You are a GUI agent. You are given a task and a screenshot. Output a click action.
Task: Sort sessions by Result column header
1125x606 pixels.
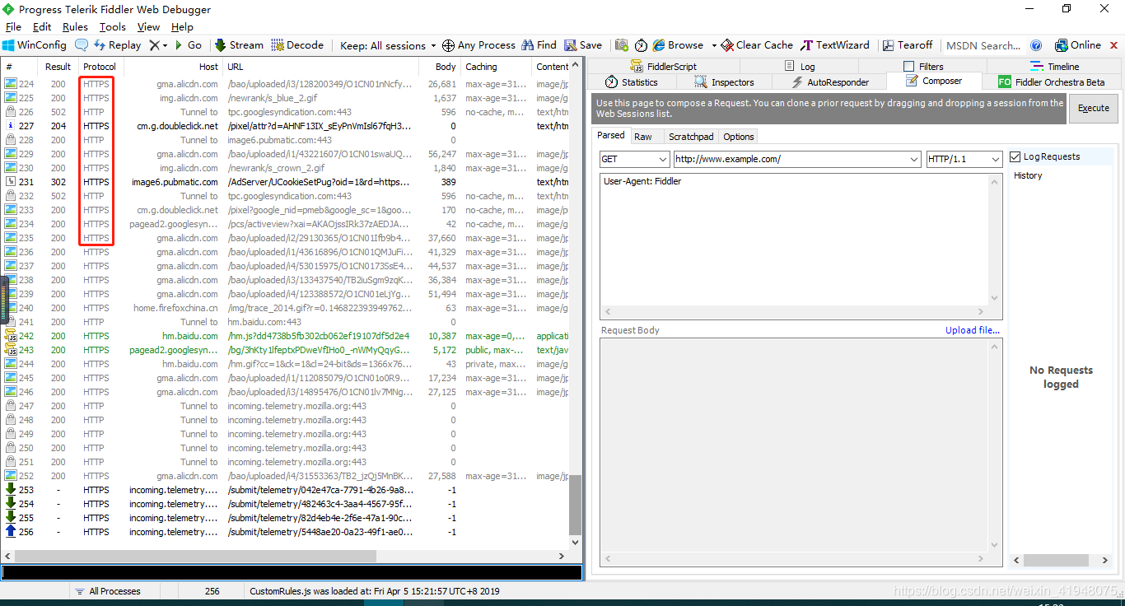[x=58, y=67]
